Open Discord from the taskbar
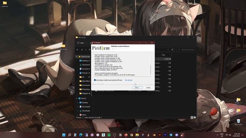The image size is (246, 138). coord(177,135)
